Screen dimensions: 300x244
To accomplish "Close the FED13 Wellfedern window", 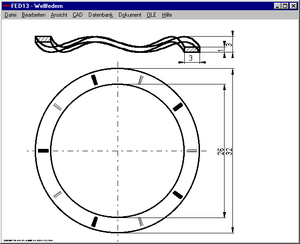I will (294, 6).
